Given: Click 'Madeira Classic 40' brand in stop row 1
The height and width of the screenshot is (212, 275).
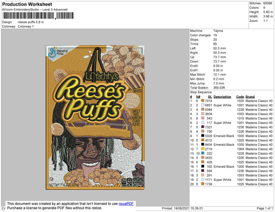Looking at the screenshot, I should point(259,101).
